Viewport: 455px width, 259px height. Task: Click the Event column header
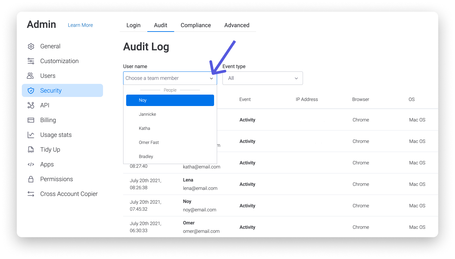[245, 99]
